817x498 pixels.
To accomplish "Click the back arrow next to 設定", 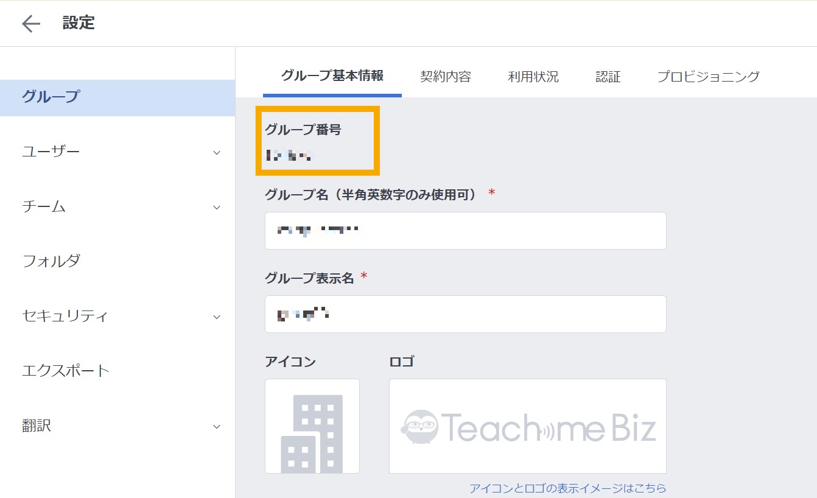I will pyautogui.click(x=30, y=24).
